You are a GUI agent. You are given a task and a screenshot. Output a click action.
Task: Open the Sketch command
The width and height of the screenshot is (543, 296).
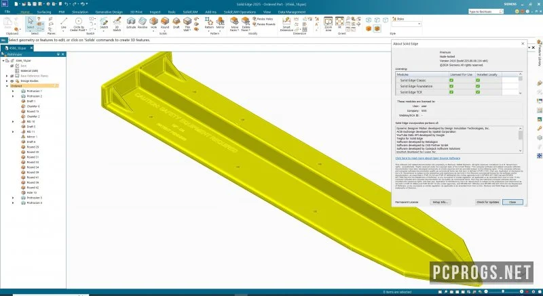pos(104,23)
